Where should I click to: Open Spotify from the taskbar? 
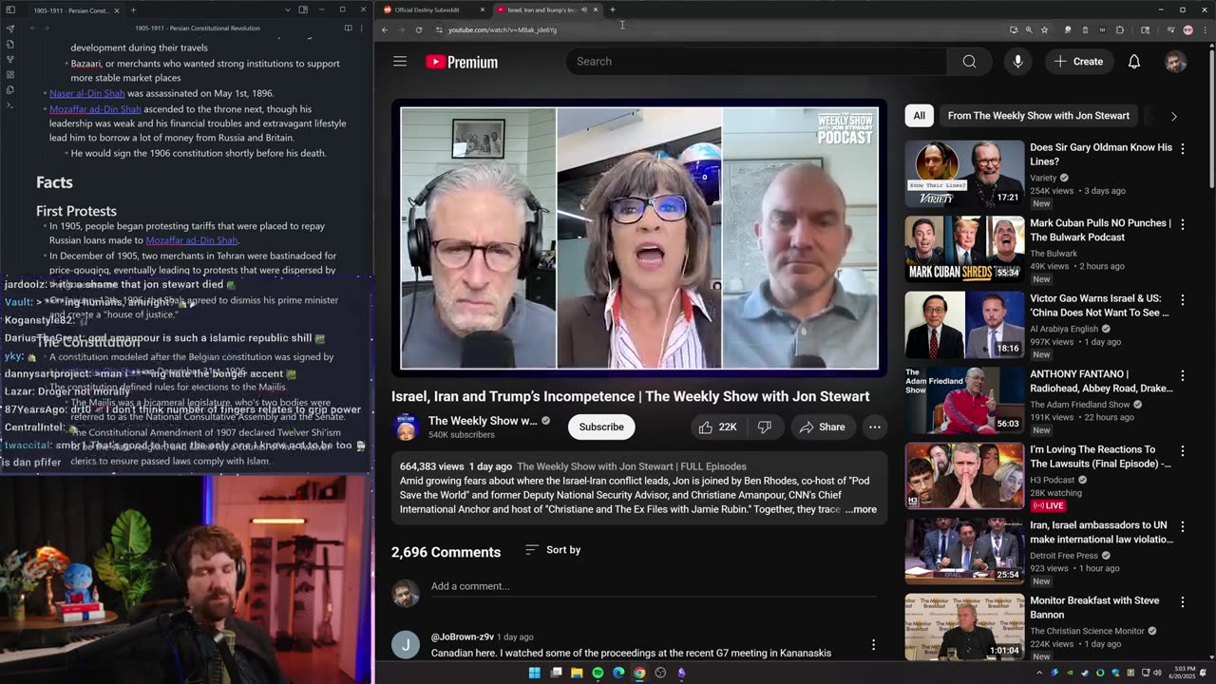pos(598,673)
